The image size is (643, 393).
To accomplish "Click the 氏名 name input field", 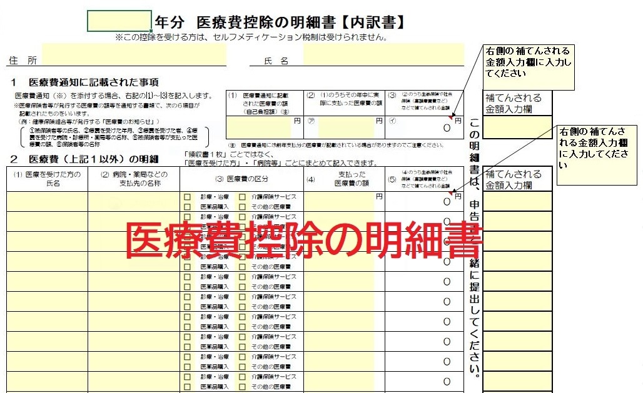I will (383, 54).
